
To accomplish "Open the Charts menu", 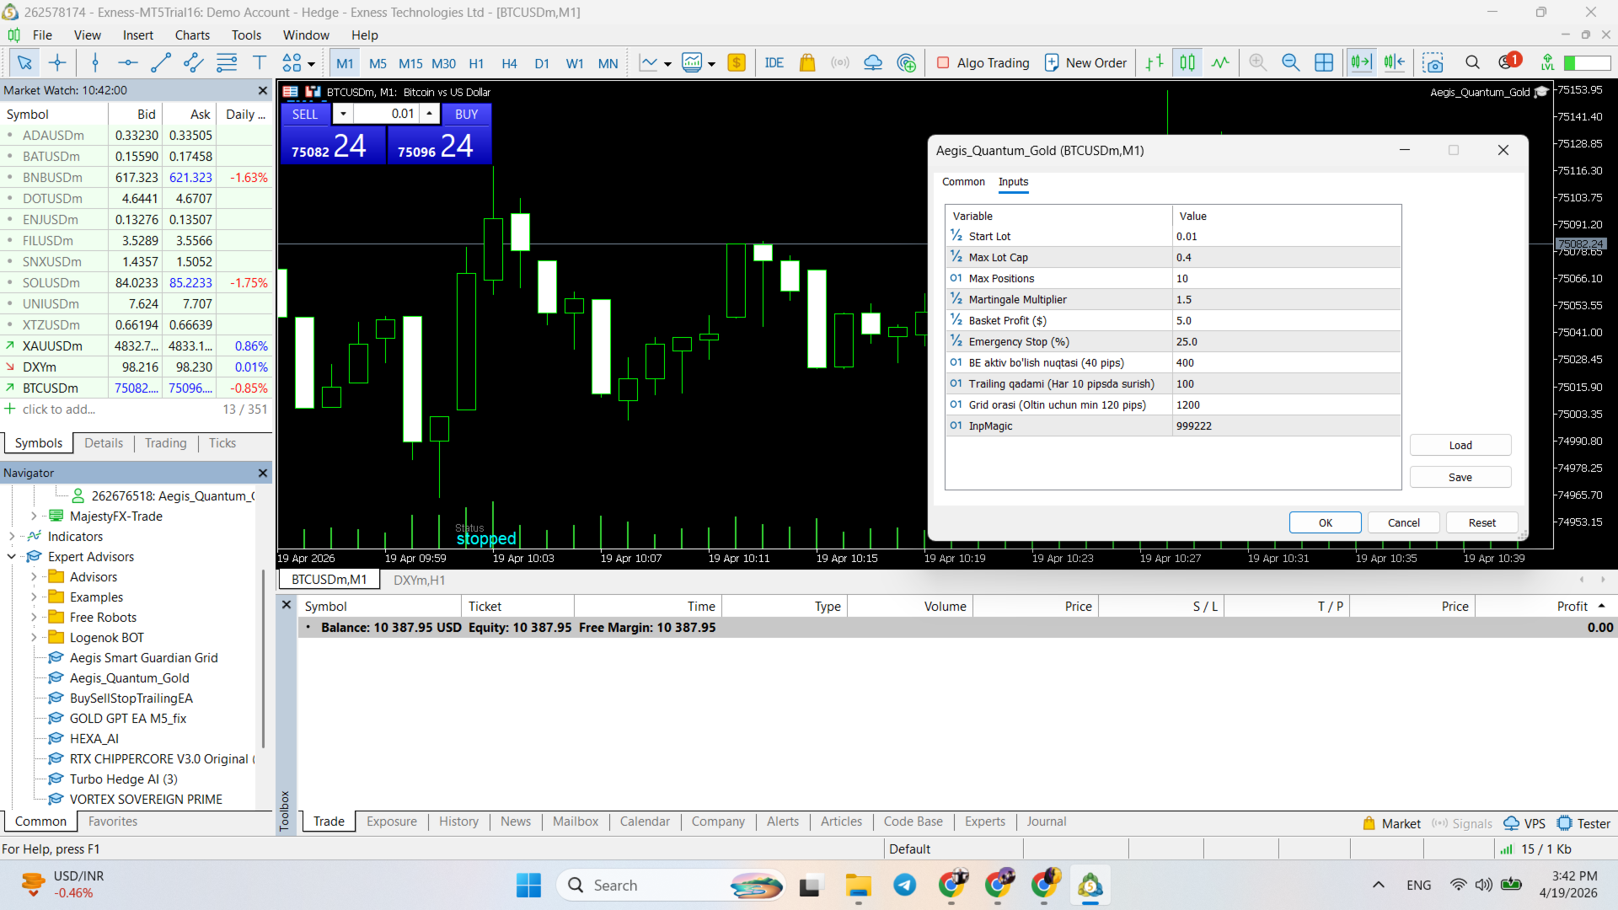I will coord(192,35).
